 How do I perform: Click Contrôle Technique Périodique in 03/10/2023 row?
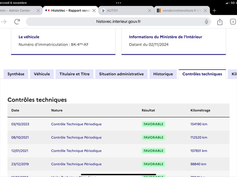[x=76, y=124]
